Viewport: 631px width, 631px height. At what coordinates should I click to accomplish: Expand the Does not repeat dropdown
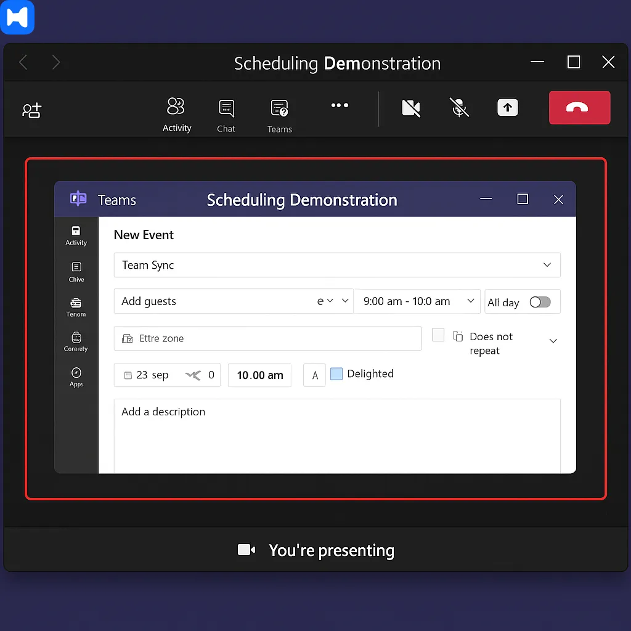pos(553,341)
